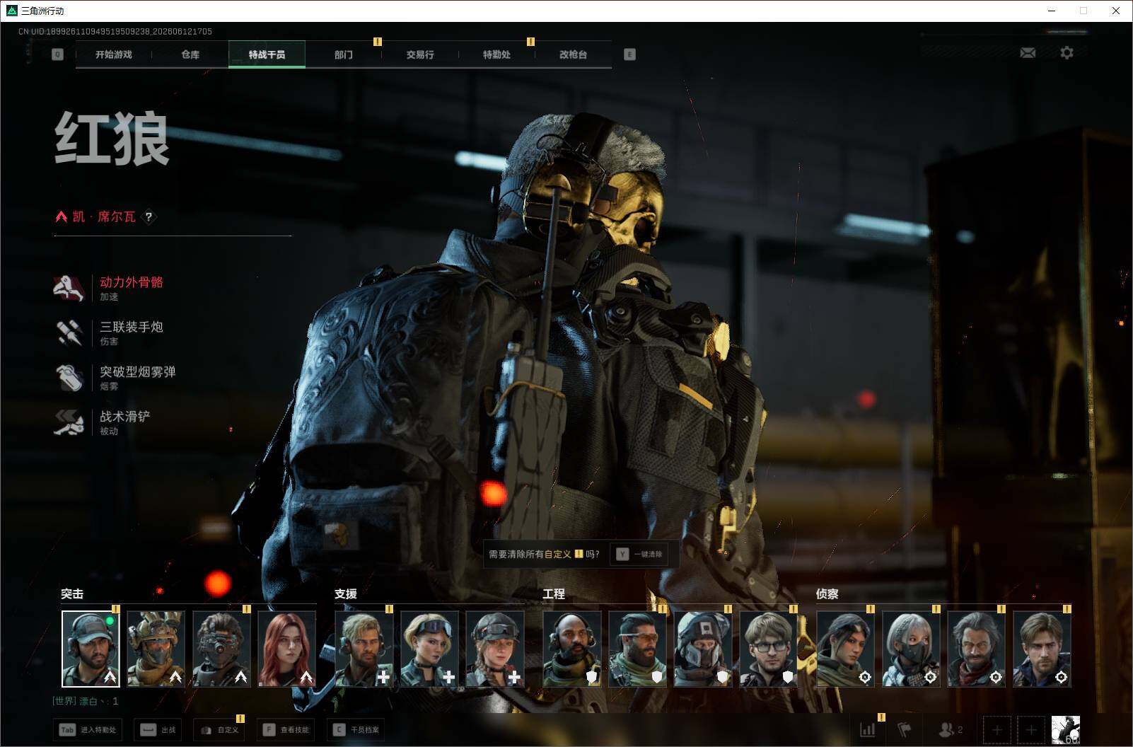Open the player avatar showing level 60
The height and width of the screenshot is (747, 1133).
1065,729
